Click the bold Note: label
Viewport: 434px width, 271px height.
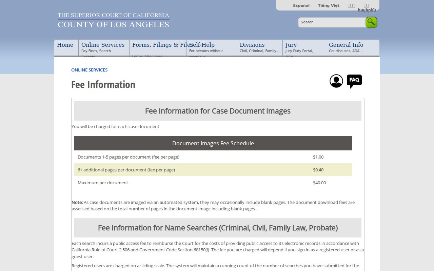pos(77,202)
